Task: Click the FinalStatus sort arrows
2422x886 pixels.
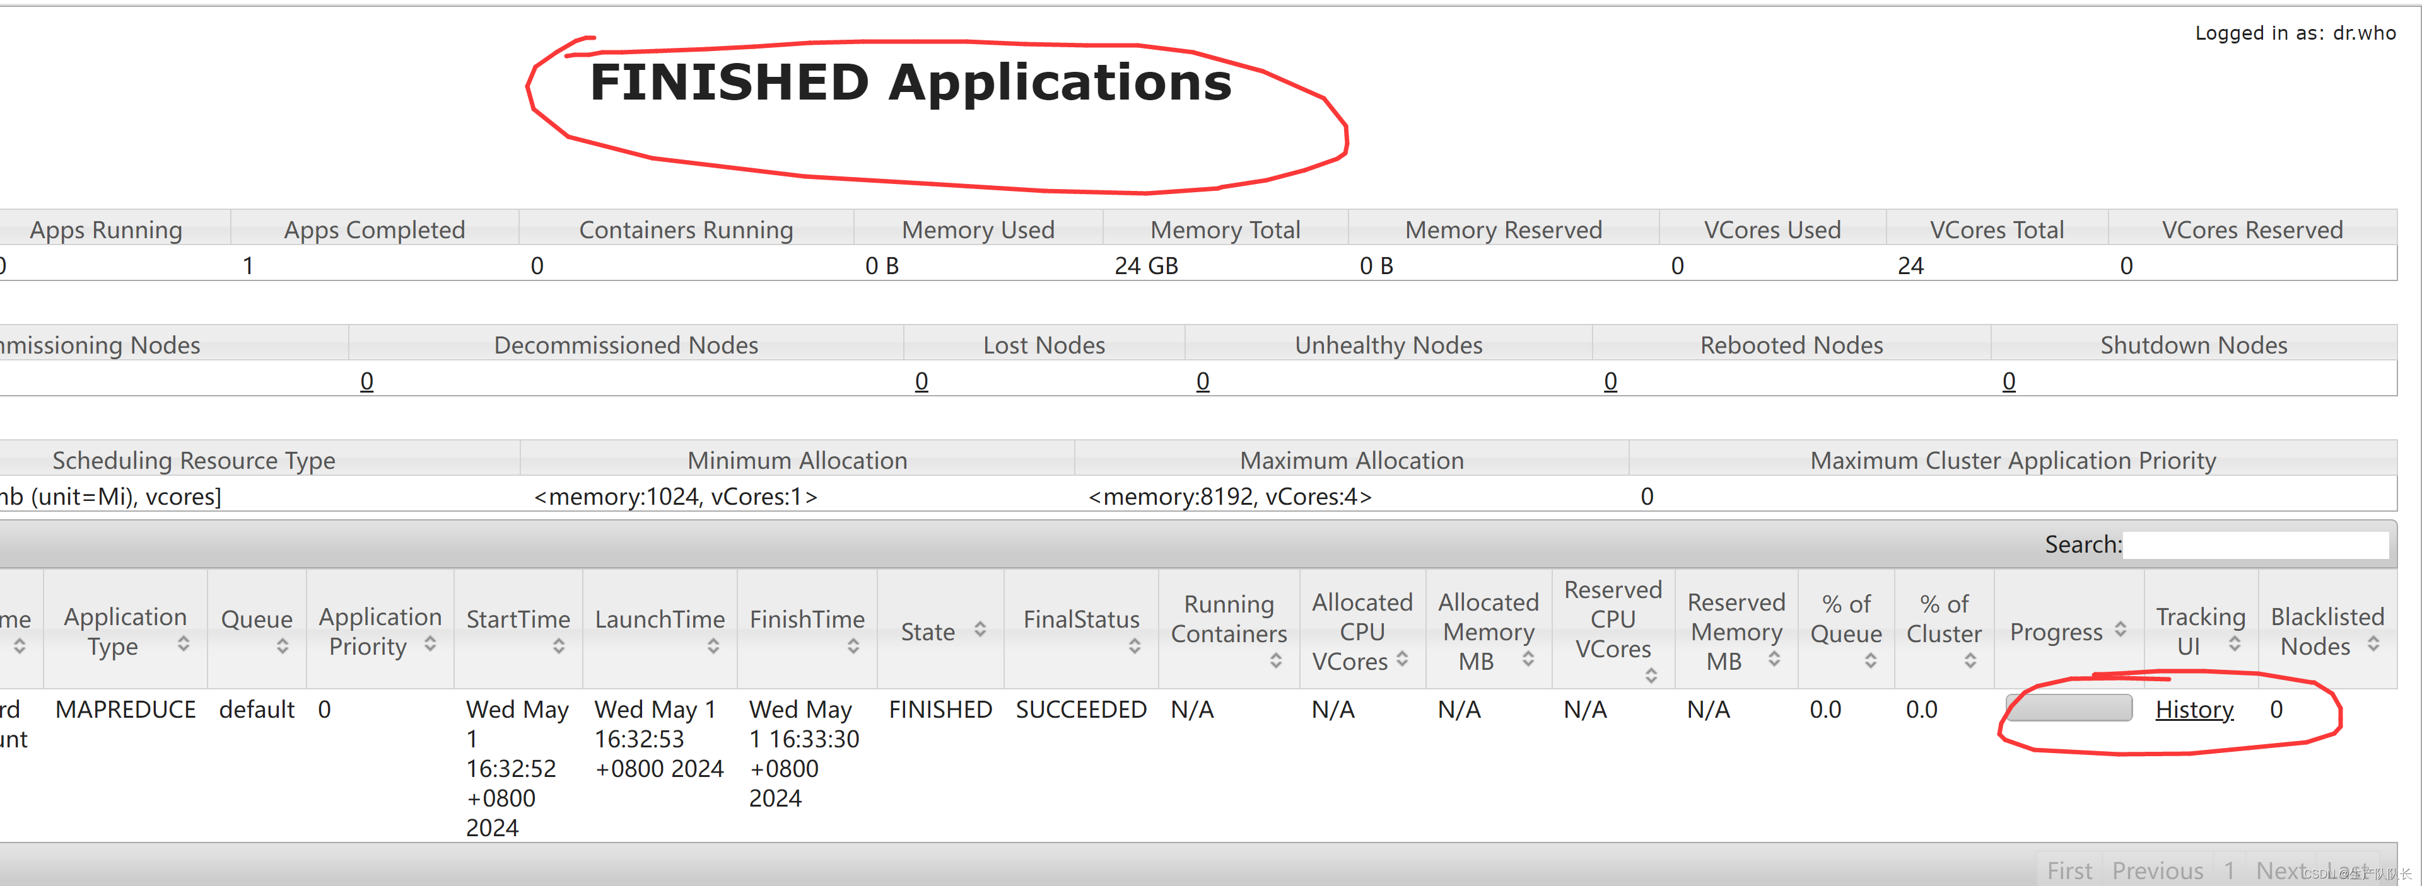Action: 1134,647
